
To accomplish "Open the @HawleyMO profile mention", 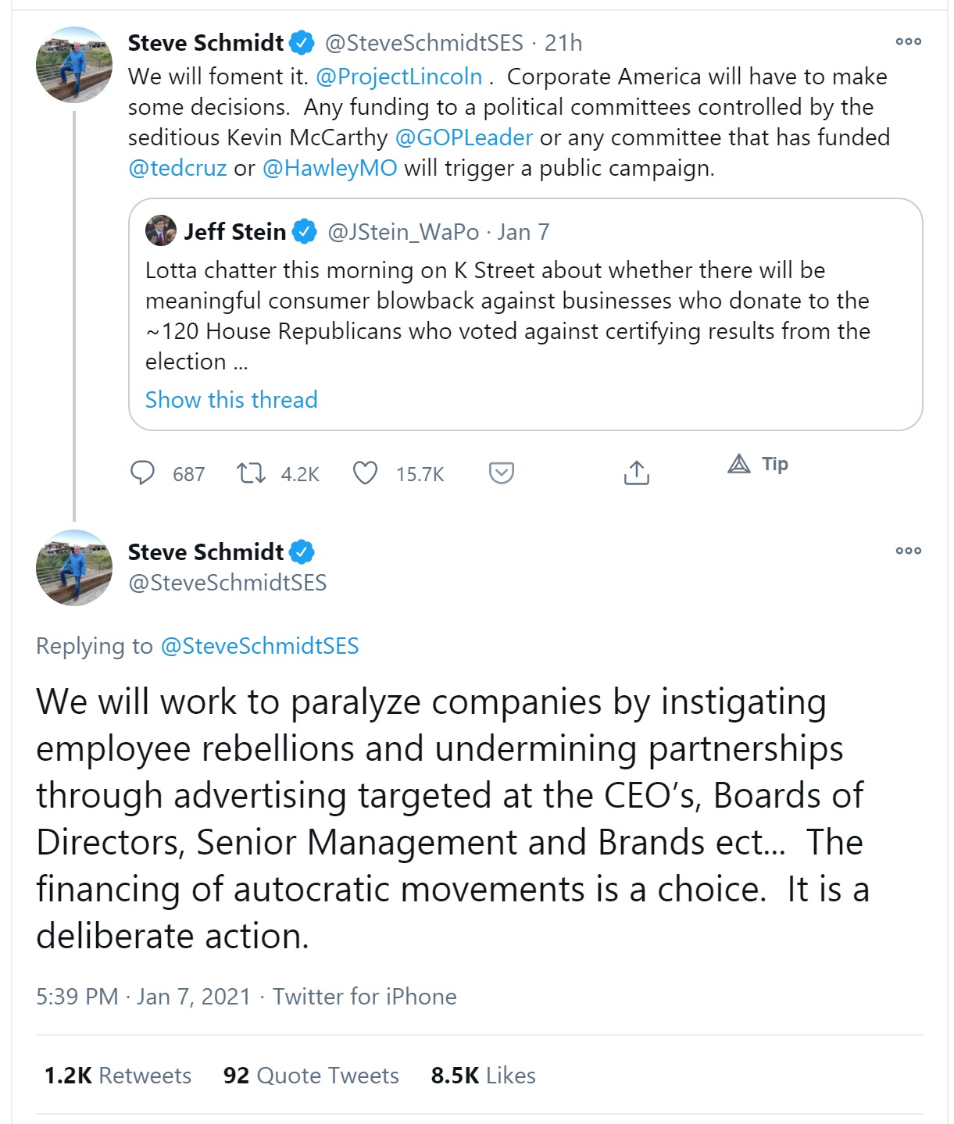I will click(x=330, y=168).
